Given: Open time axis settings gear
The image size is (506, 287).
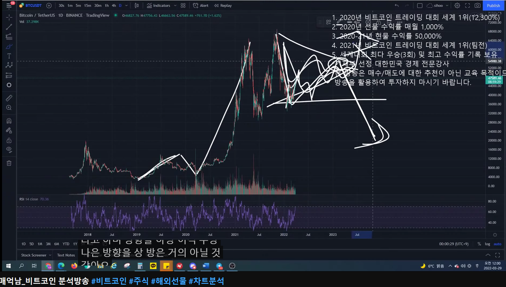Looking at the screenshot, I should pyautogui.click(x=495, y=235).
